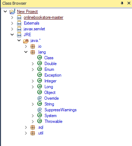Collapse the java.* package node
The width and height of the screenshot is (132, 146).
[x=19, y=40]
